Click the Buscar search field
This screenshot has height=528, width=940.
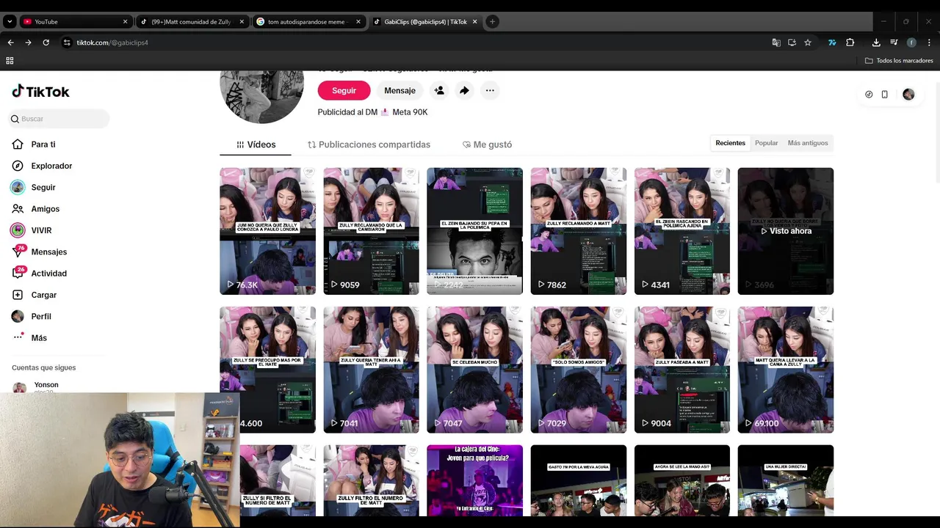pos(59,119)
